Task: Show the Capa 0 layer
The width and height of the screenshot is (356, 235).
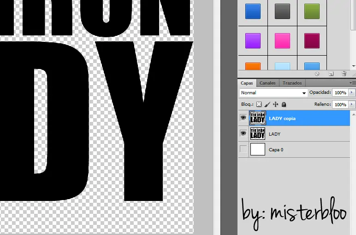Action: pos(243,149)
